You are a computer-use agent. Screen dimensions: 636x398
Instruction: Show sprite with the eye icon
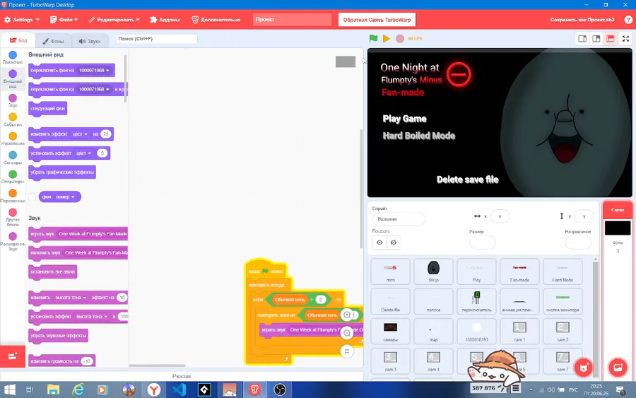[379, 242]
